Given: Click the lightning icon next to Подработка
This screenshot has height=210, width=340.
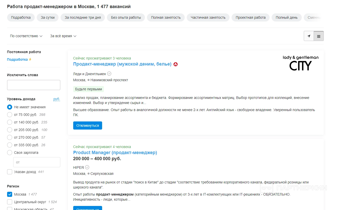Looking at the screenshot, I should coord(30,59).
